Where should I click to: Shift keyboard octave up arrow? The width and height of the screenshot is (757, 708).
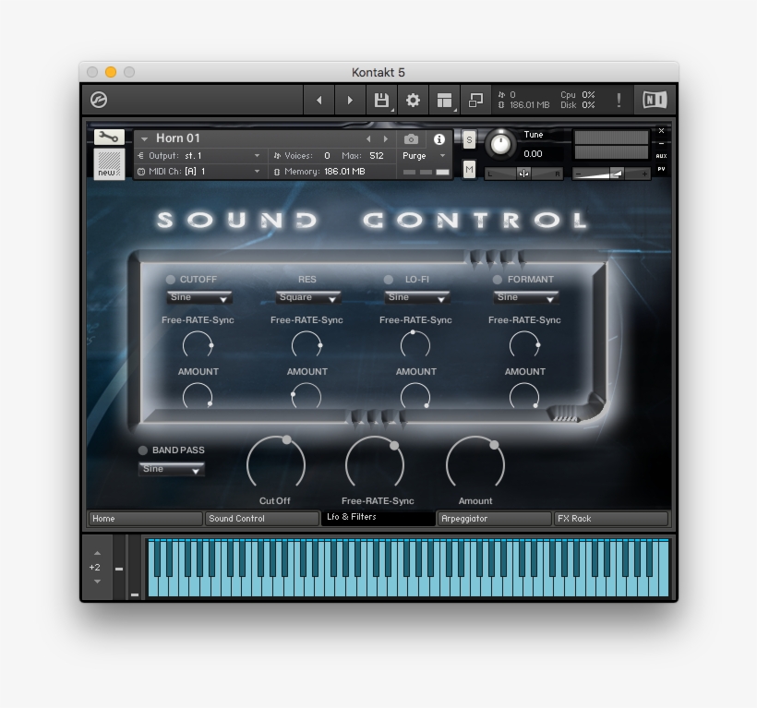pos(97,553)
